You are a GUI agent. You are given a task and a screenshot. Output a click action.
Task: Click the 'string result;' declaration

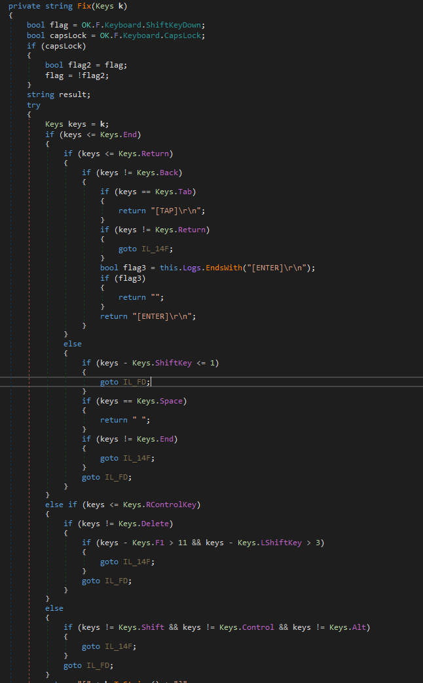(59, 94)
